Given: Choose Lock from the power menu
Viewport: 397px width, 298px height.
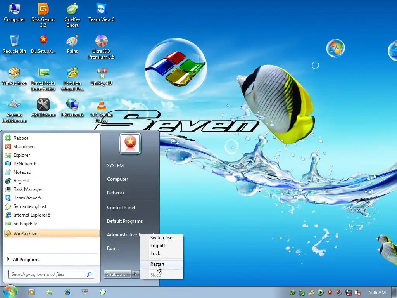Looking at the screenshot, I should 162,253.
